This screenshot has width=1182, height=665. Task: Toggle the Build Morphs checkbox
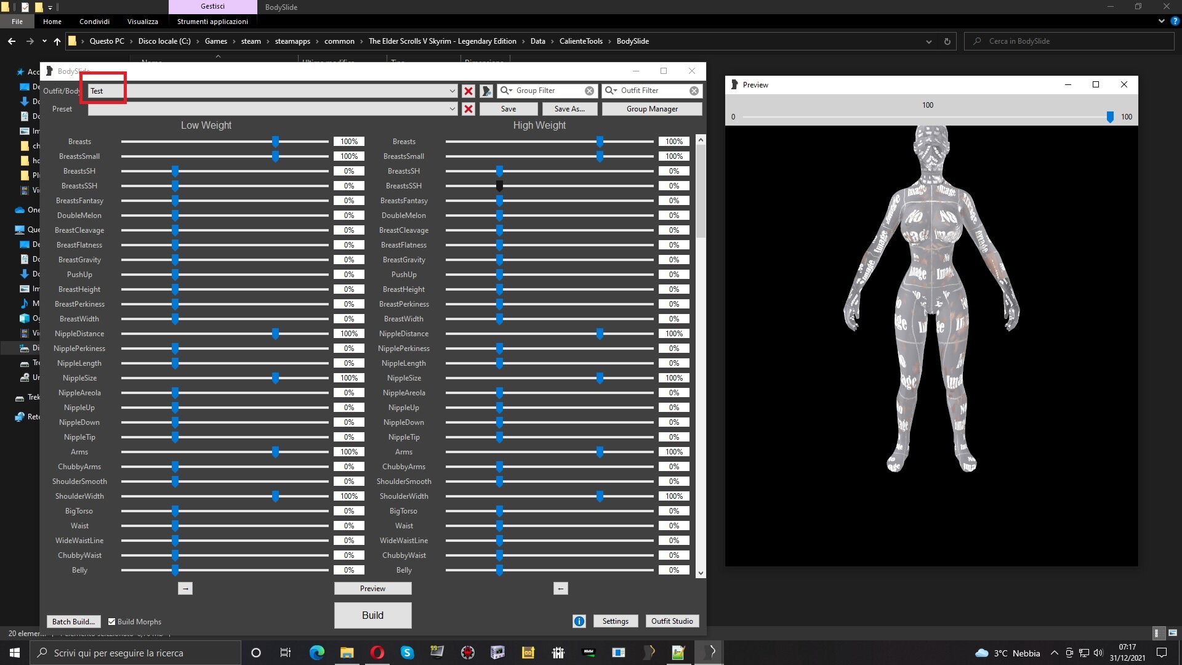pos(111,622)
